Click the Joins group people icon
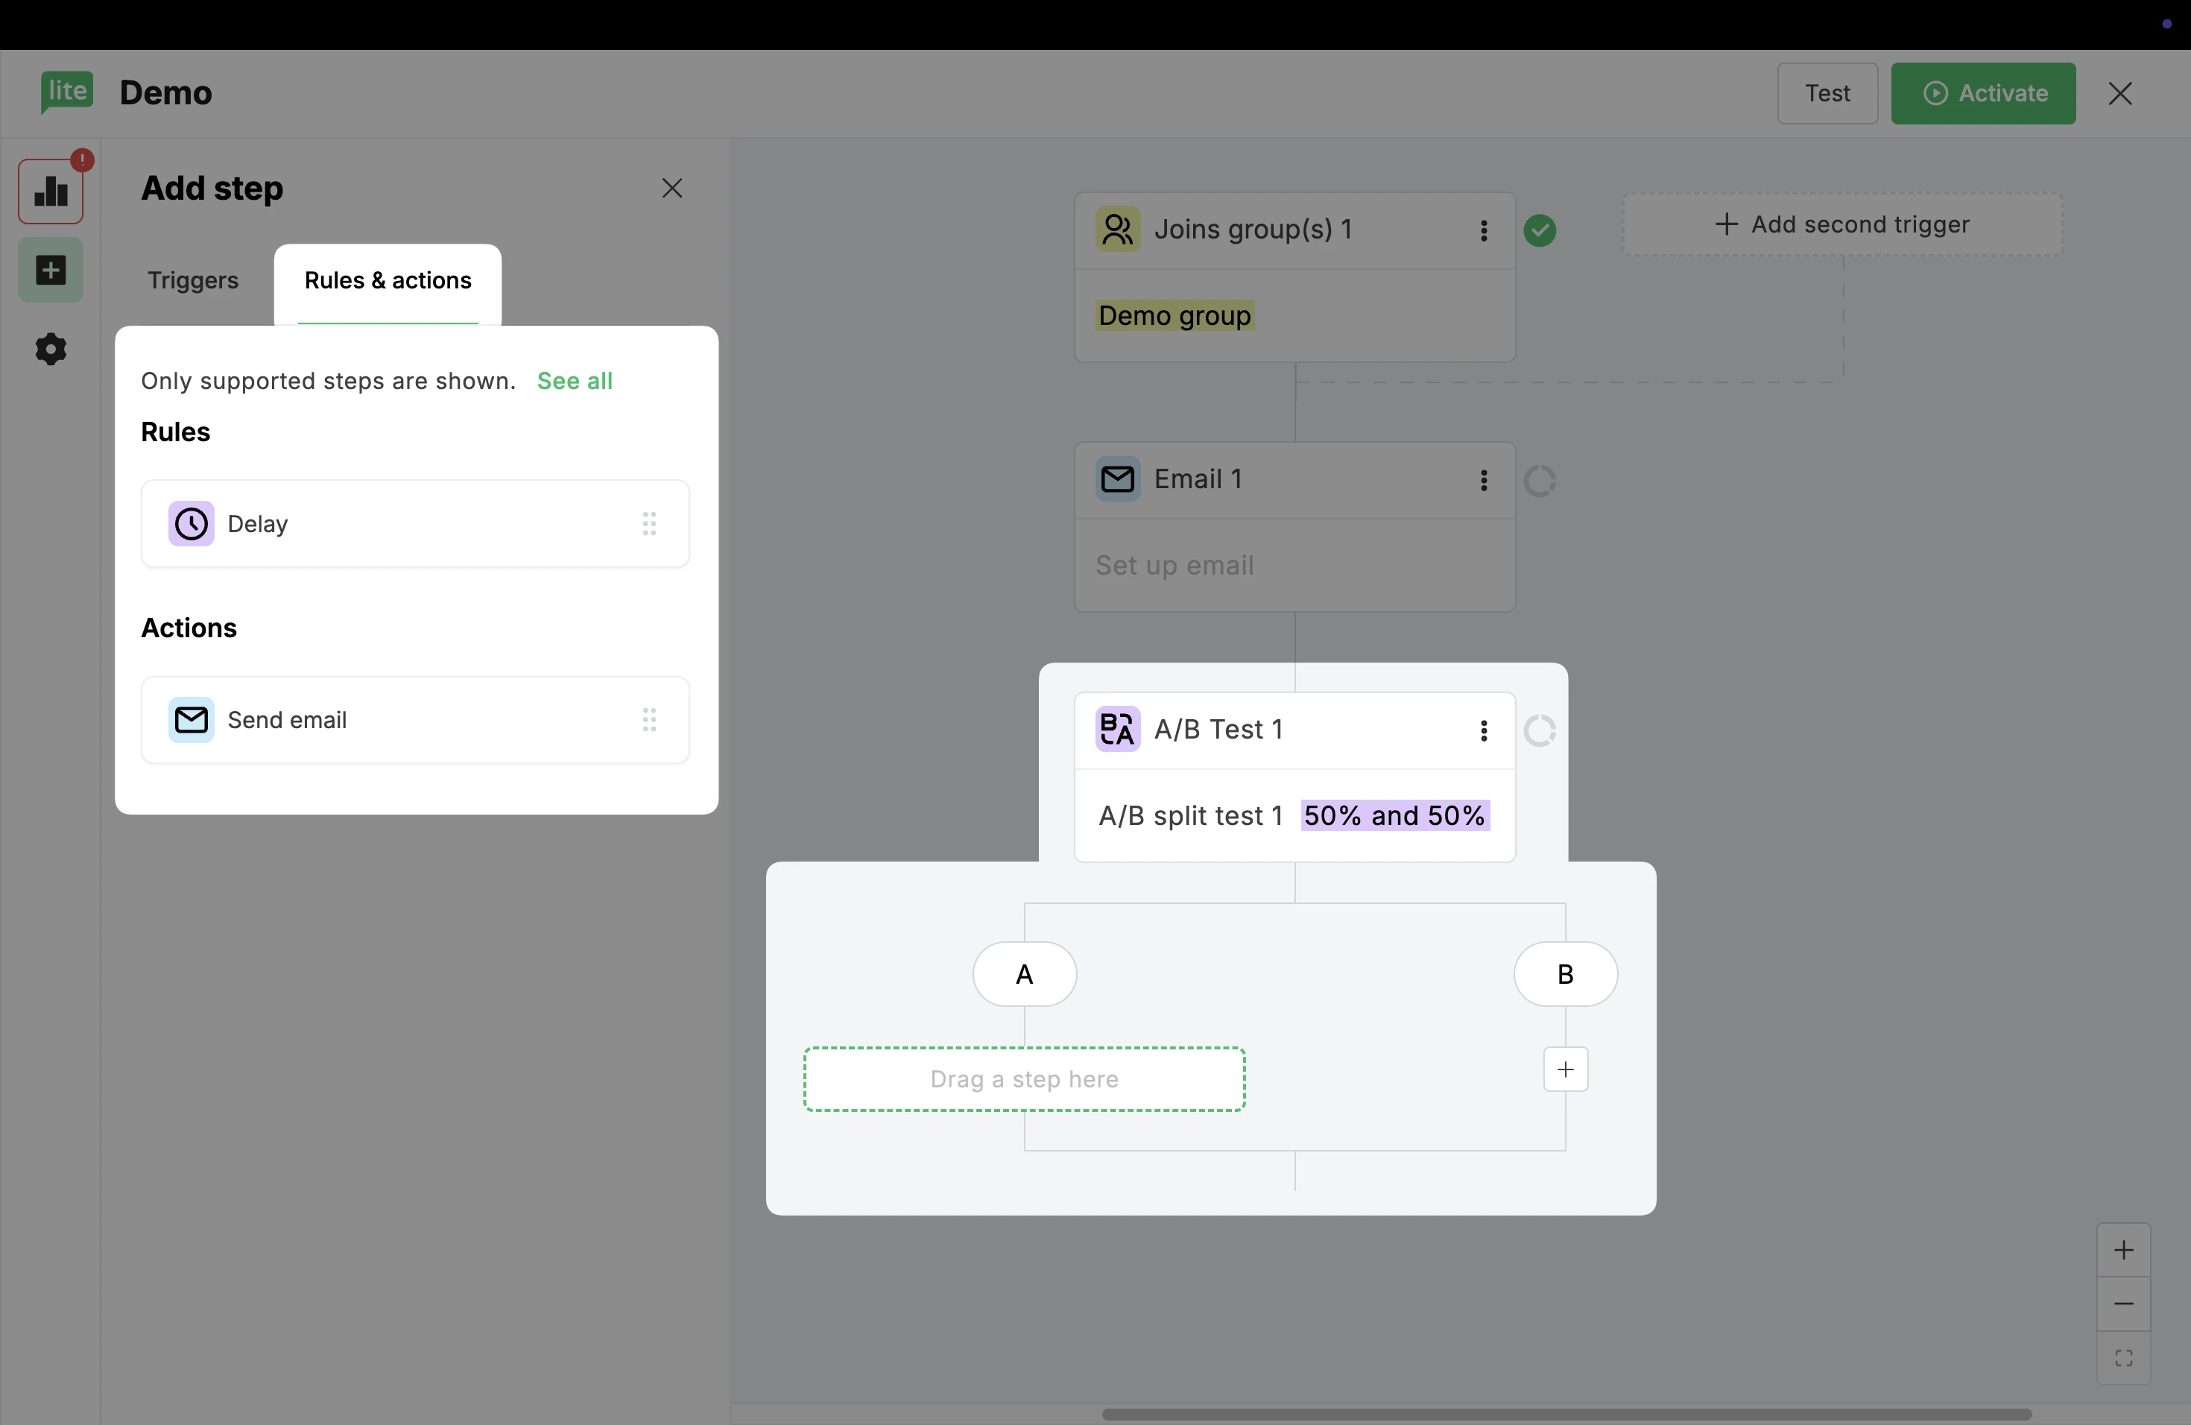Image resolution: width=2191 pixels, height=1425 pixels. 1118,230
